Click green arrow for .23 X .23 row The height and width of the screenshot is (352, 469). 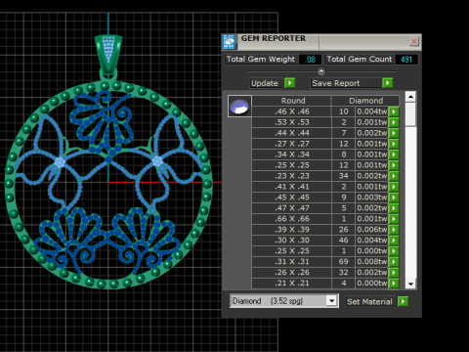click(x=394, y=176)
